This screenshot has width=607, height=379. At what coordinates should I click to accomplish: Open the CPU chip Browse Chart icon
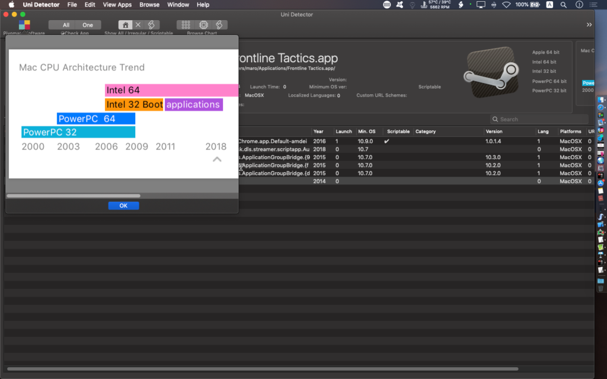(203, 25)
